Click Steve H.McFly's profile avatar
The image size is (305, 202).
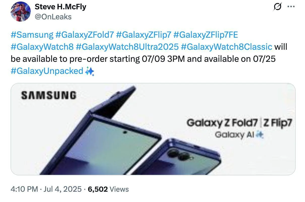click(20, 12)
